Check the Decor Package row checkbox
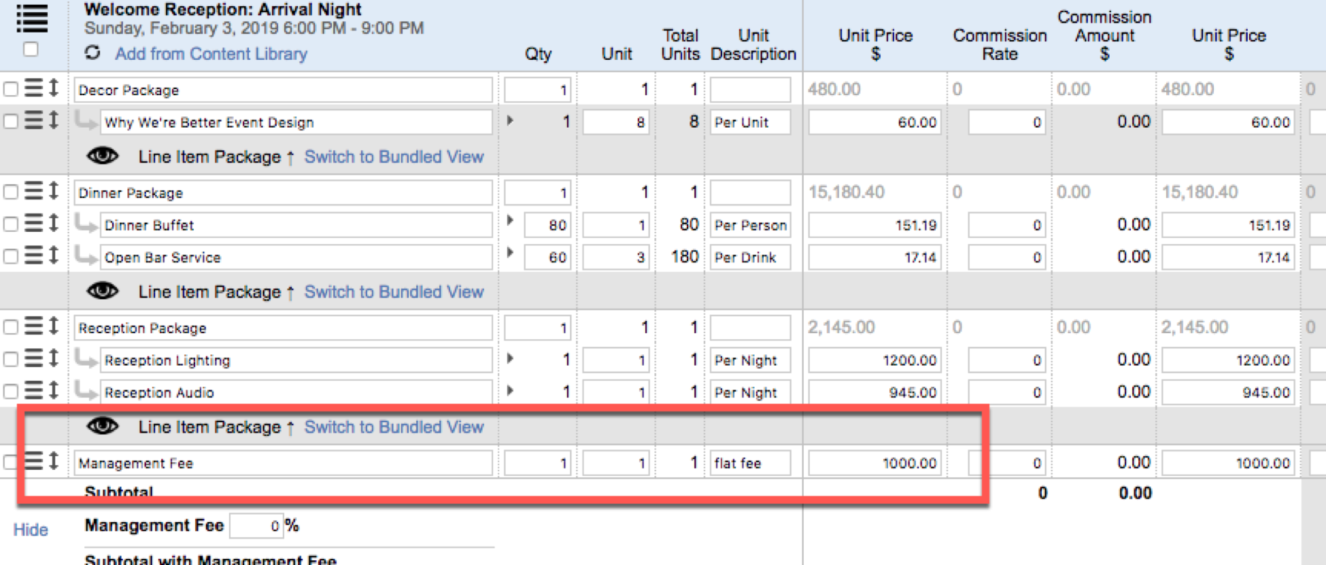The image size is (1326, 565). click(x=11, y=89)
